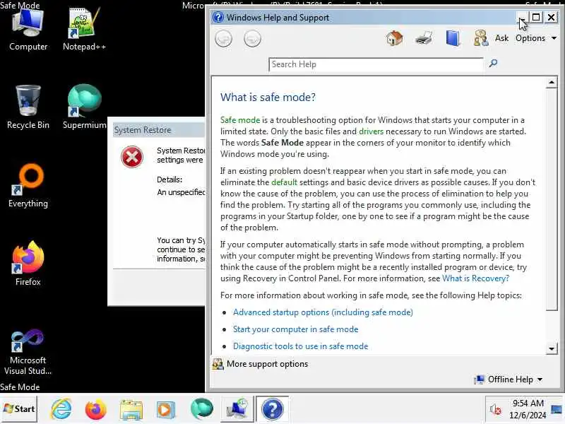
Task: Click help pane scroll down arrow
Action: [552, 348]
